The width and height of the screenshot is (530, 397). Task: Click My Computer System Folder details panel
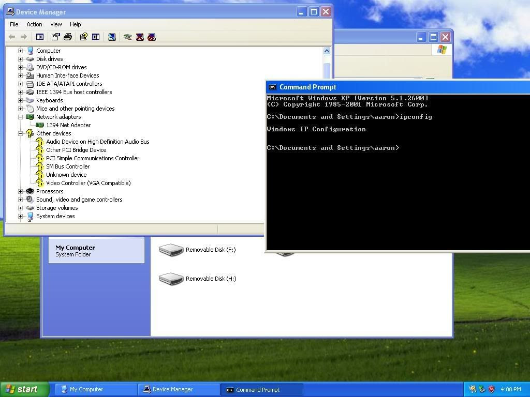coord(96,251)
